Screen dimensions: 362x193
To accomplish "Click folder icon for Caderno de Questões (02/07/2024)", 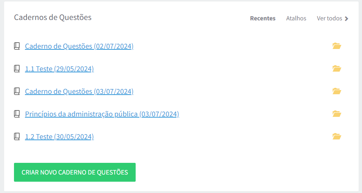I will 337,46.
